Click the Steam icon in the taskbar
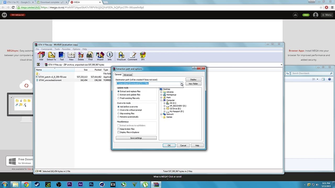 (x=37, y=185)
